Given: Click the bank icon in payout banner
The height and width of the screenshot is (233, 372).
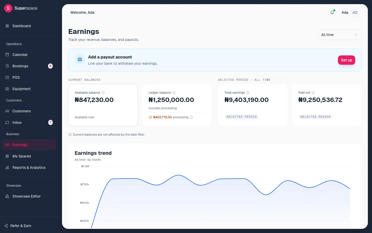Looking at the screenshot, I should click(x=80, y=59).
